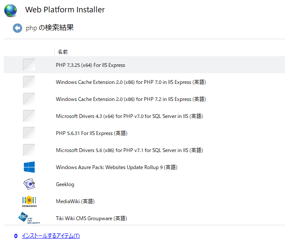This screenshot has height=247, width=285.
Task: Select Windows Azure Pack Websites Update Rollup 9
Action: 116,167
